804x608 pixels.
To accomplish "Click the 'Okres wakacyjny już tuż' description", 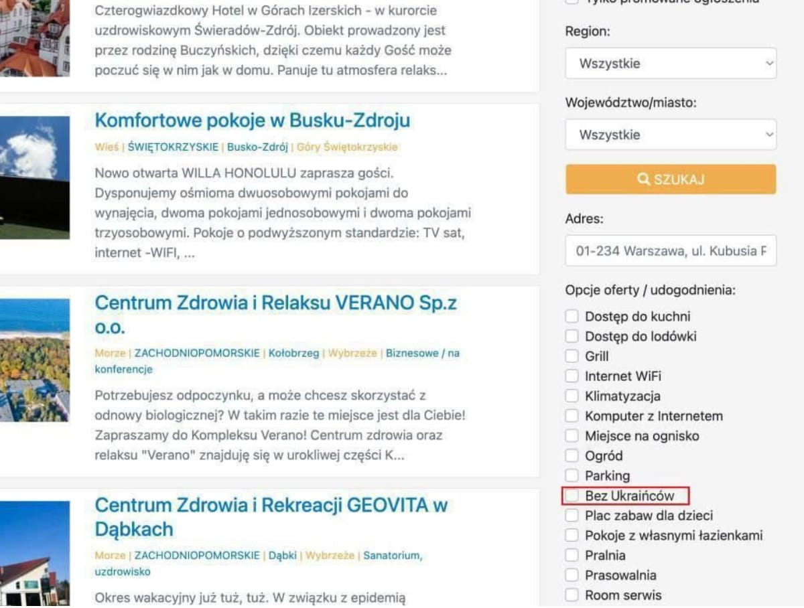I will tap(250, 597).
